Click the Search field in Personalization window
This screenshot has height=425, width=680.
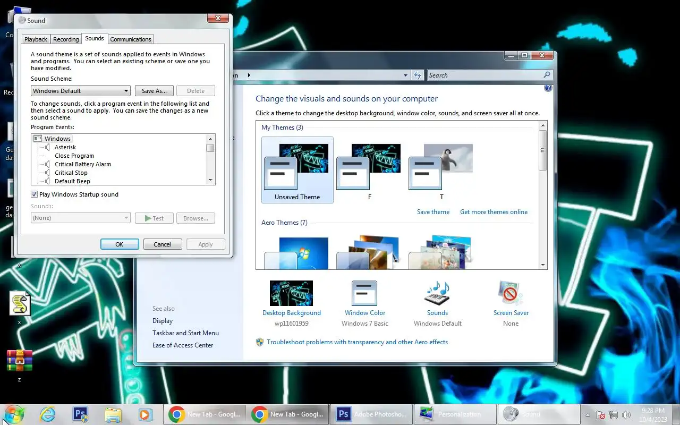click(484, 75)
